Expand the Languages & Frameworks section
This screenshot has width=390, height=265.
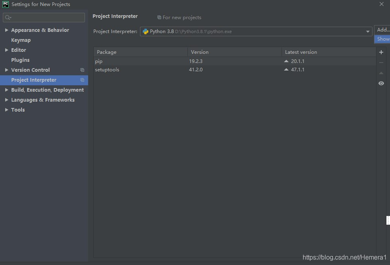7,100
